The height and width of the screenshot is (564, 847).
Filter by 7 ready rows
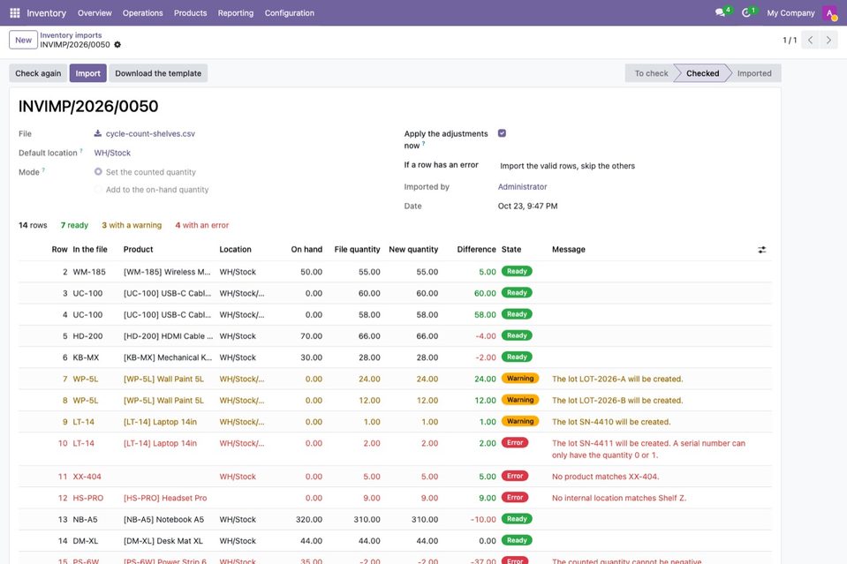tap(74, 225)
